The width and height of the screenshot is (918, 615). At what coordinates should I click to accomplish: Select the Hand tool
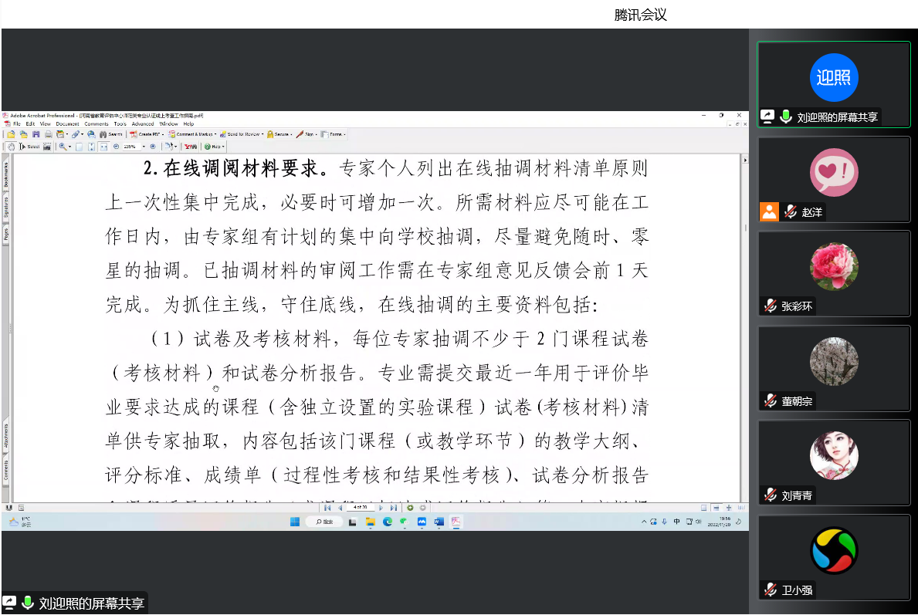click(11, 146)
